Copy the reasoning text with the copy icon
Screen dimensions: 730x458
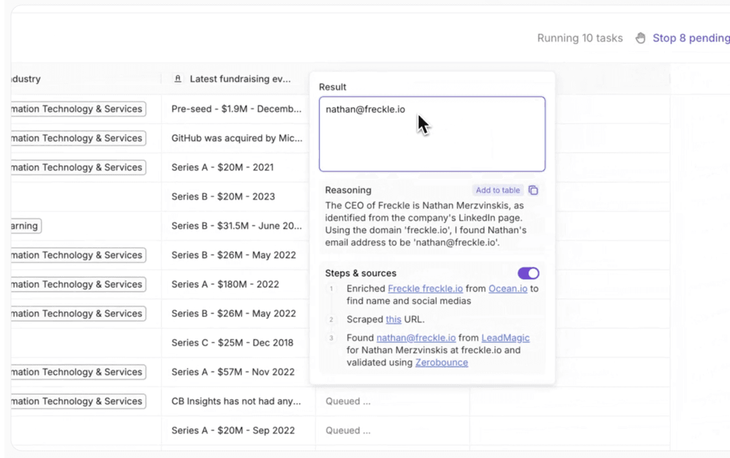pyautogui.click(x=533, y=190)
